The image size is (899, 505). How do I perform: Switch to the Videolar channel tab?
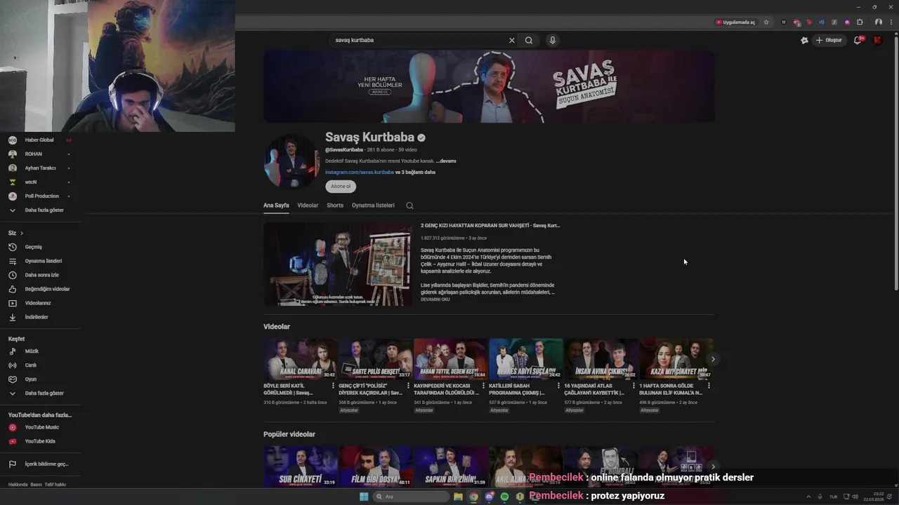click(308, 206)
